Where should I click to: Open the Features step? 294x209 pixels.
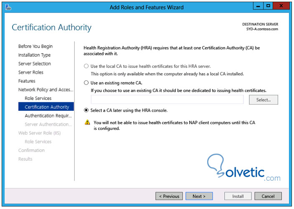pos(27,81)
